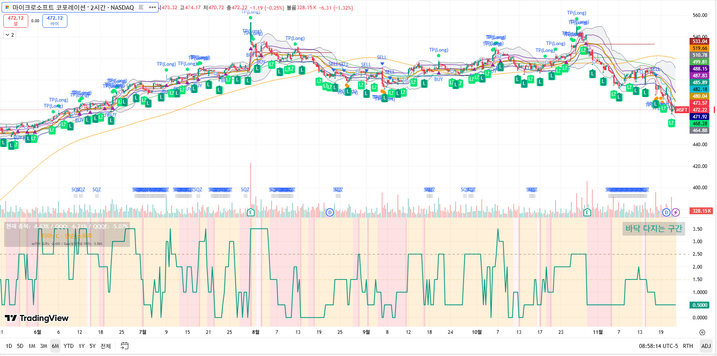Viewport: 717px width, 356px height.
Task: Toggle the ADJ adjusted-price button
Action: (706, 346)
